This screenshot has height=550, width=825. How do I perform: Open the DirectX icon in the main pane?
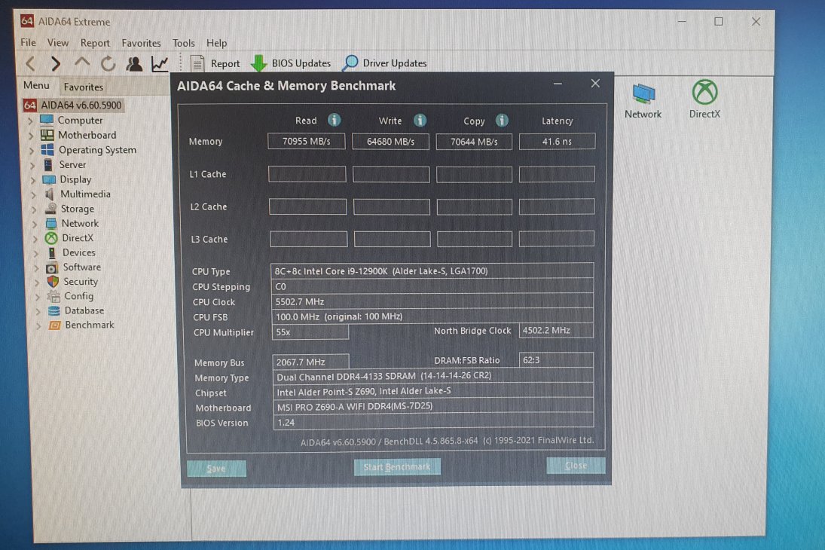click(x=704, y=92)
